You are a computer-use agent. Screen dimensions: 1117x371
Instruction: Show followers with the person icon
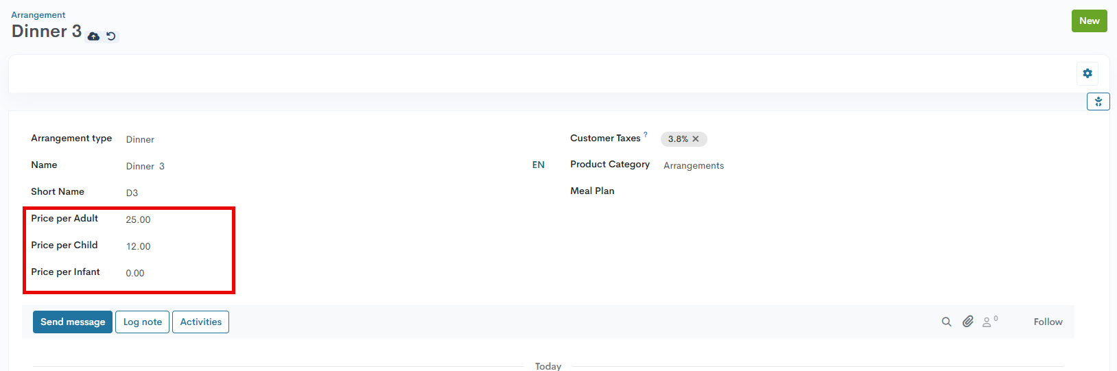[990, 321]
